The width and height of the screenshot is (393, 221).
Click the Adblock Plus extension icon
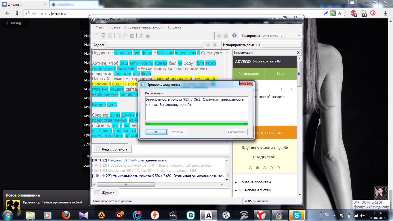pyautogui.click(x=354, y=13)
